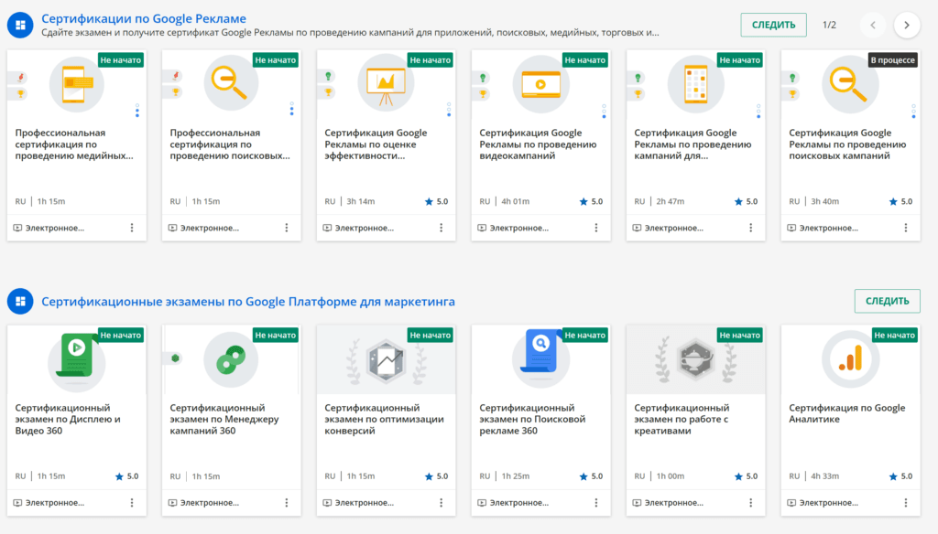This screenshot has width=938, height=534.
Task: Click СЛЕДИТЬ for the Google Реклама certifications
Action: 773,25
